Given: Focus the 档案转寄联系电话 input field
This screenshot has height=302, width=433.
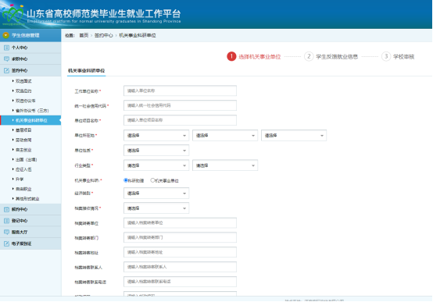Looking at the screenshot, I should [x=180, y=282].
